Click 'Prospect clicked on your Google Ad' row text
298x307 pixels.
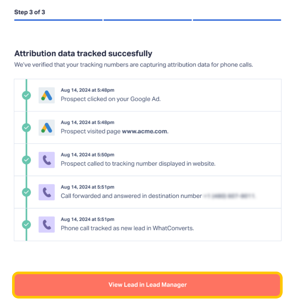pos(110,99)
